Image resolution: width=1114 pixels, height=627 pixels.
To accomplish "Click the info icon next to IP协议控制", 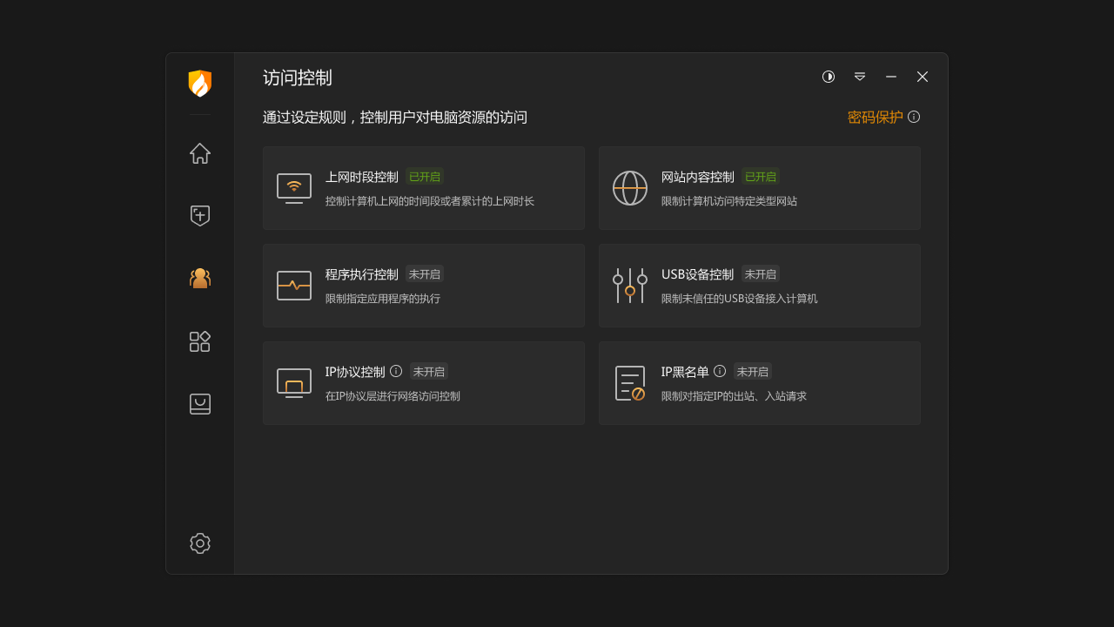I will click(x=396, y=371).
